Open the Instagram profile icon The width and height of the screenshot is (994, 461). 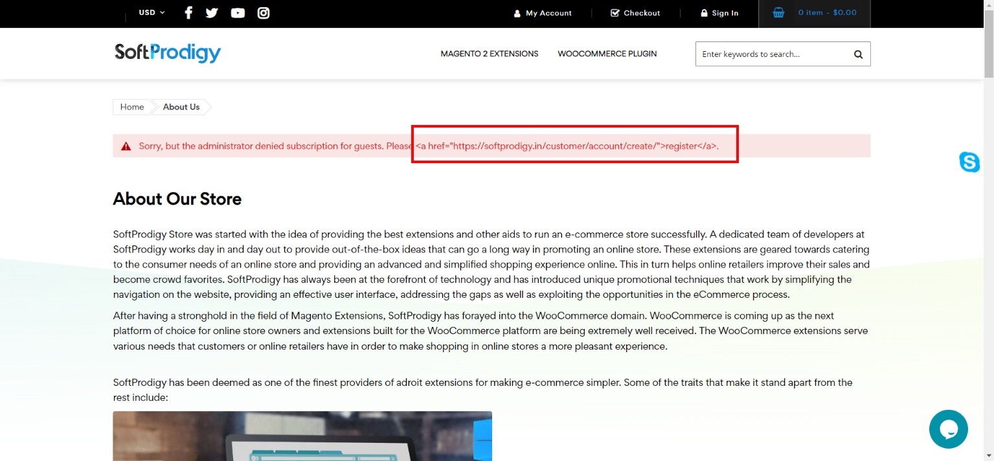pos(263,12)
